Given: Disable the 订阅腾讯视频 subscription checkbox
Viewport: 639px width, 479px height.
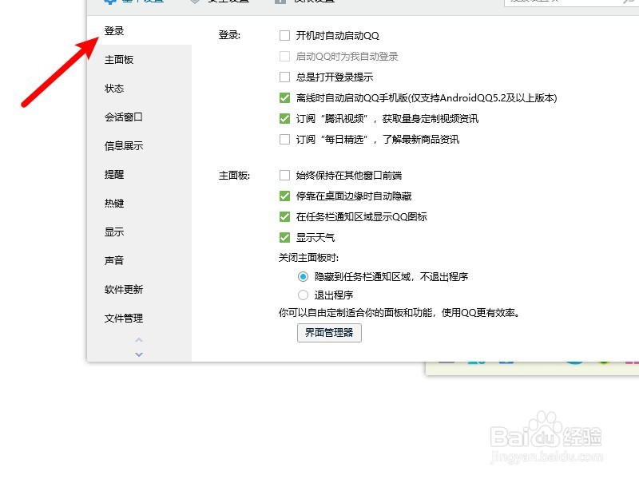Looking at the screenshot, I should pos(284,118).
